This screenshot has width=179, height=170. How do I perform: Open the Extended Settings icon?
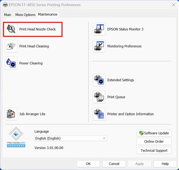tap(99, 80)
